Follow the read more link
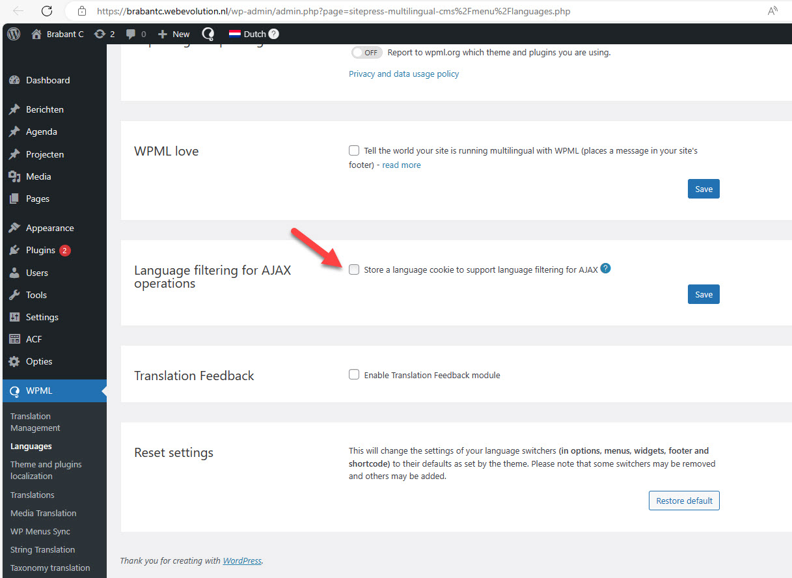This screenshot has width=792, height=578. pos(402,165)
